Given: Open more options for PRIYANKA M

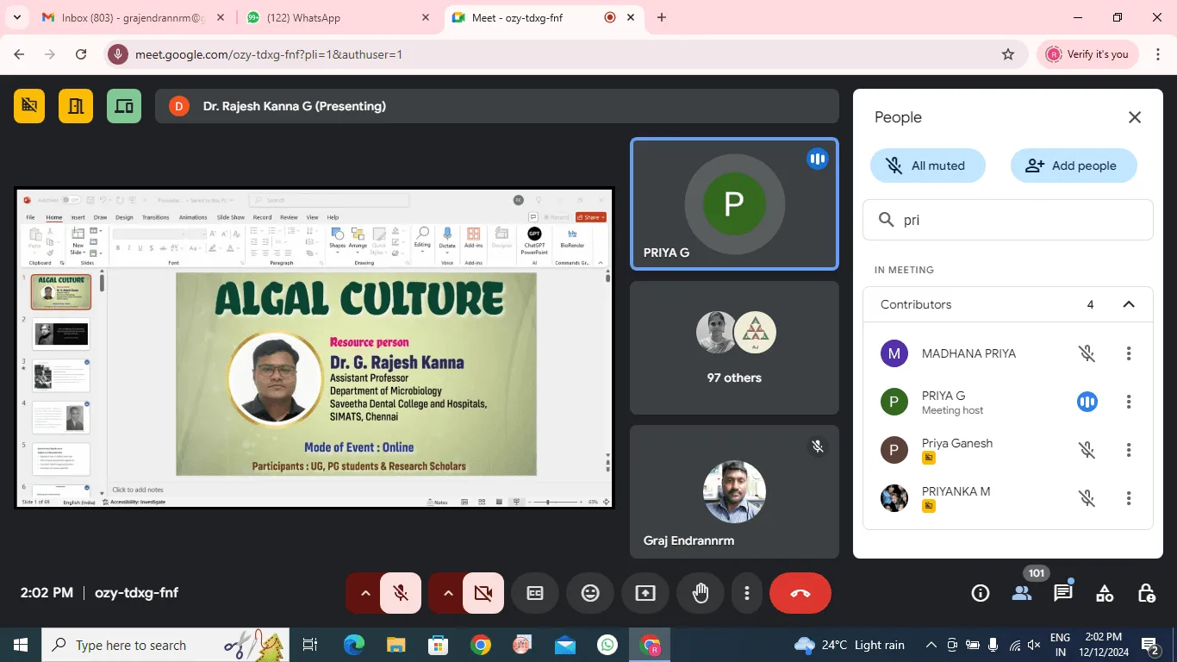Looking at the screenshot, I should click(1129, 498).
